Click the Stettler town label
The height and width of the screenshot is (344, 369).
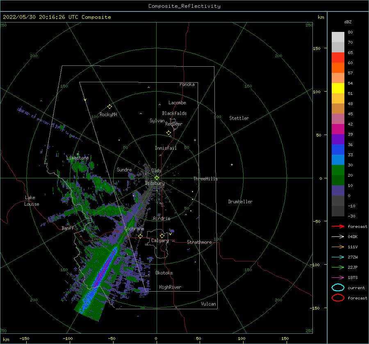pyautogui.click(x=239, y=118)
